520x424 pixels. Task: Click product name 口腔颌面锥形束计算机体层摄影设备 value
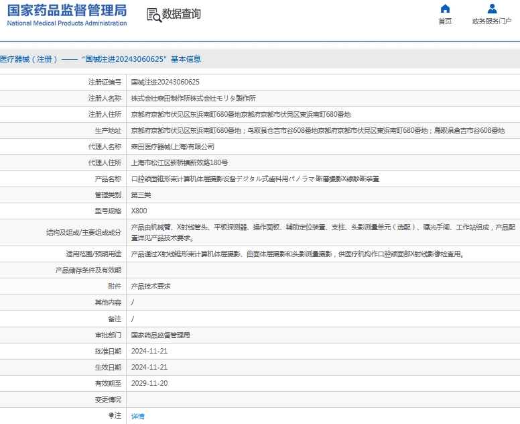tap(255, 179)
